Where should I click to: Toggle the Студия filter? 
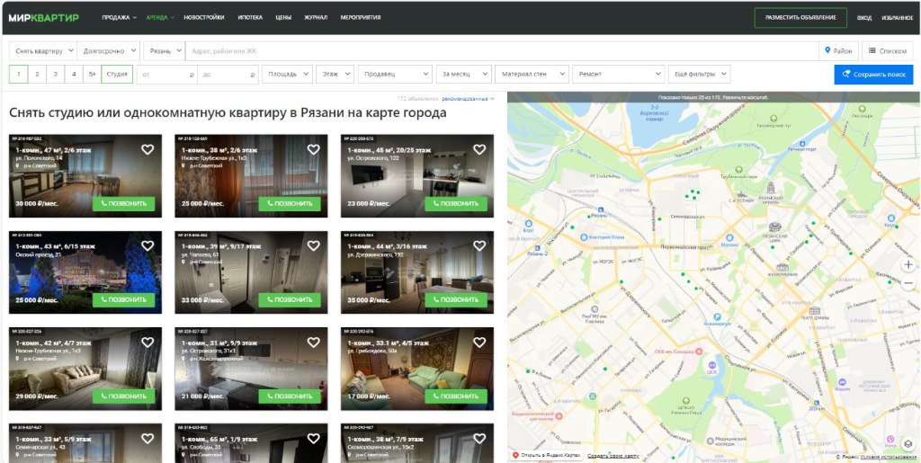click(x=117, y=75)
